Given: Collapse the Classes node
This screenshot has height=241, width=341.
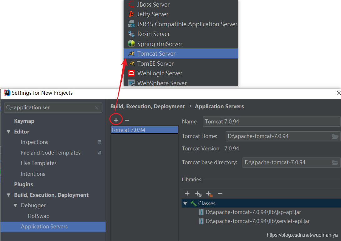Looking at the screenshot, I should (185, 203).
